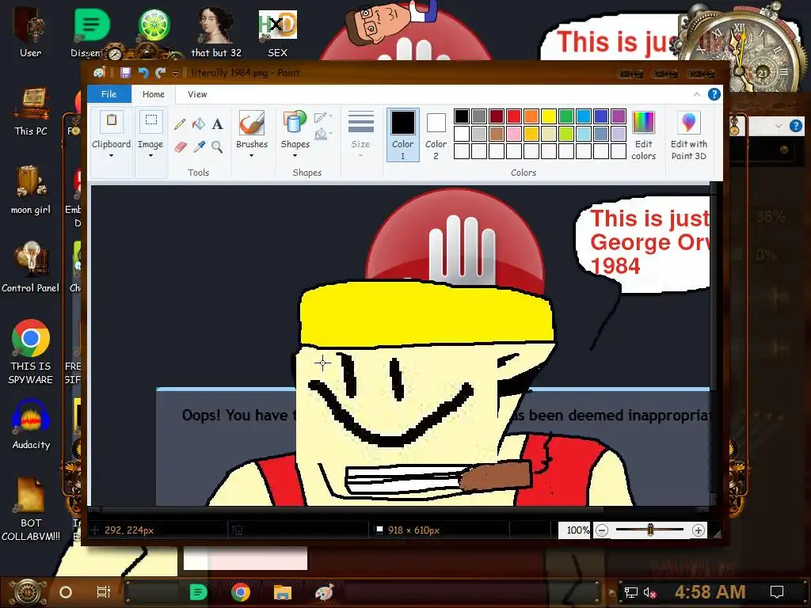Open THIS IS SPYWARE Chrome shortcut
This screenshot has width=811, height=608.
[31, 352]
